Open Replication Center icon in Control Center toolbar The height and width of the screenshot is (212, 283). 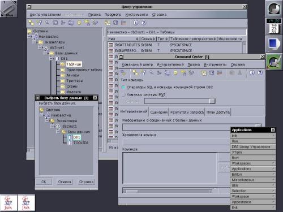coord(39,23)
